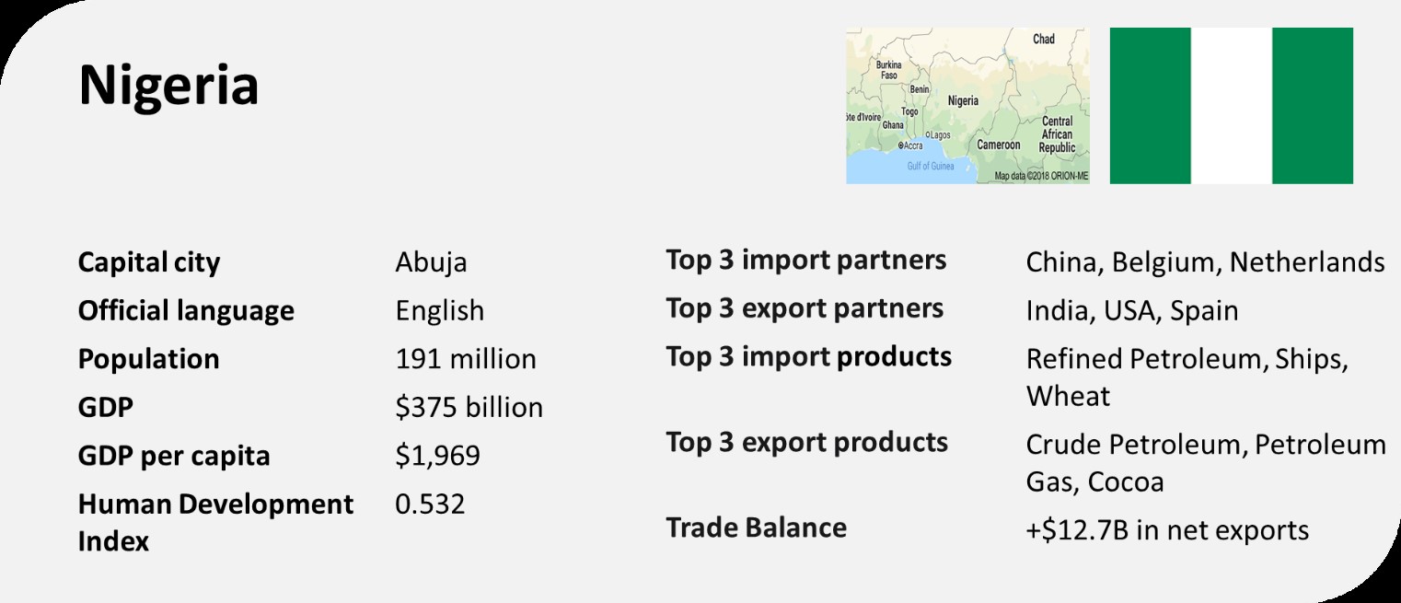Screen dimensions: 1401x603
Task: Select China, Belgium, Netherlands text
Action: [x=1205, y=263]
